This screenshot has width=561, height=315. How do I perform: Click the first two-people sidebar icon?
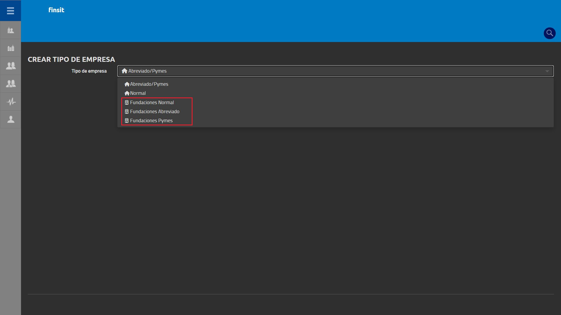(x=11, y=66)
